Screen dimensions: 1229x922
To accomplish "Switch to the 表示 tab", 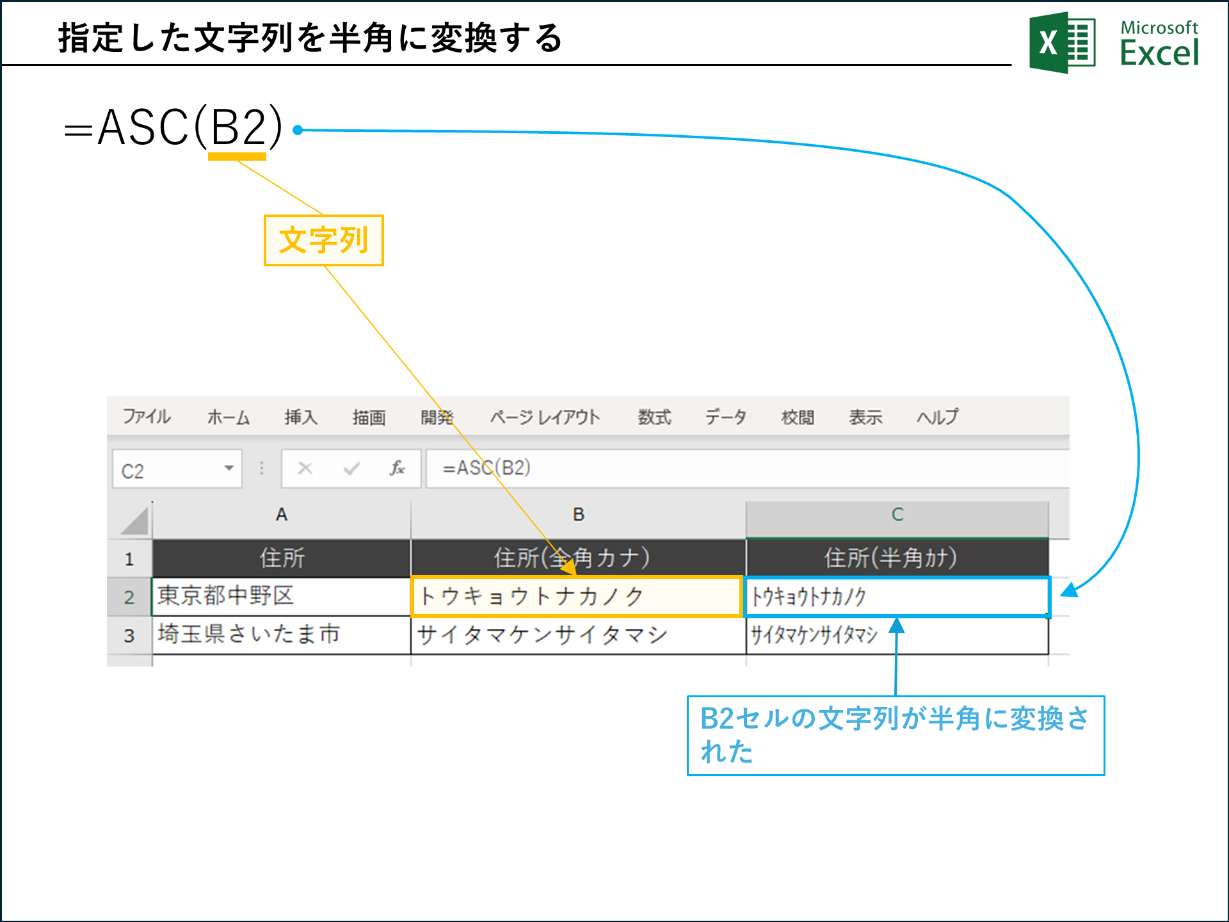I will tap(866, 417).
